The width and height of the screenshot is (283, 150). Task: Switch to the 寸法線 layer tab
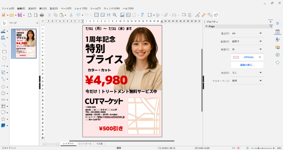pyautogui.click(x=99, y=144)
